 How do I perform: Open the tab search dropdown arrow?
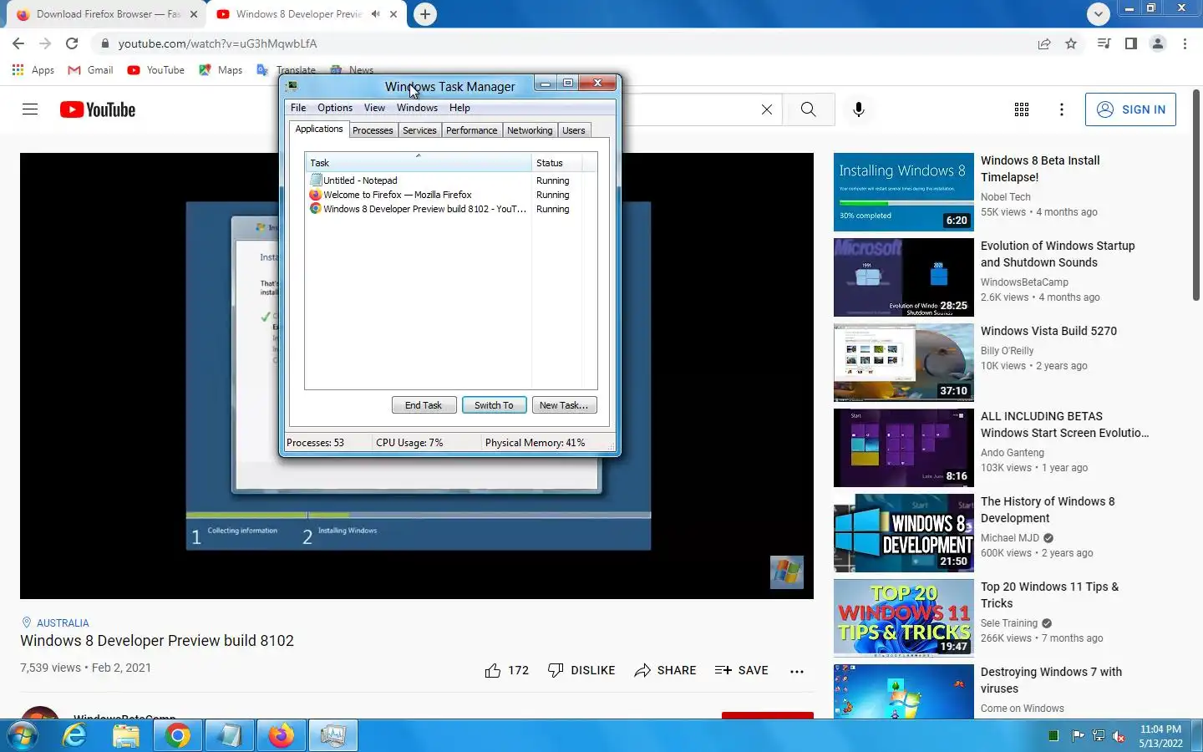pyautogui.click(x=1099, y=14)
